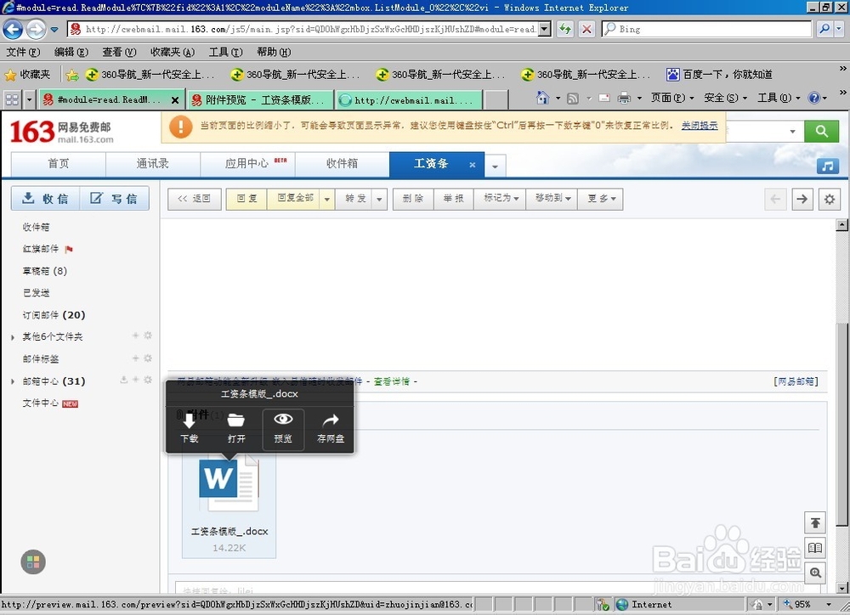Open the address bar history dropdown
Screen dimensions: 850x615
coord(545,29)
